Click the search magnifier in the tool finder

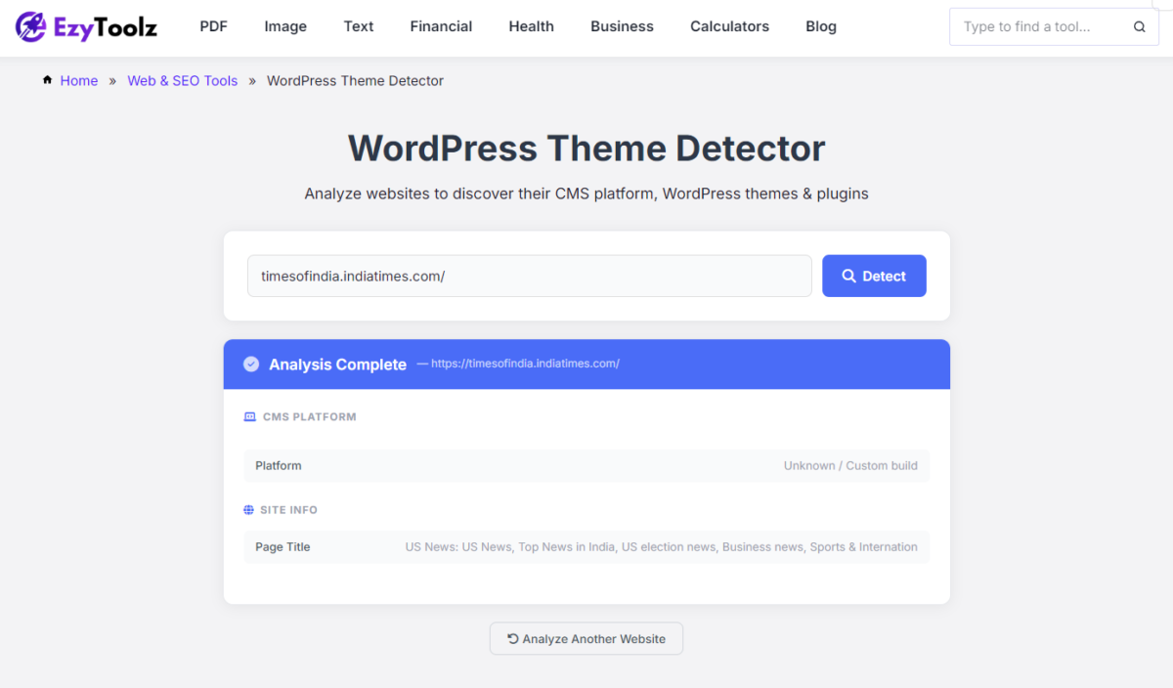1139,26
